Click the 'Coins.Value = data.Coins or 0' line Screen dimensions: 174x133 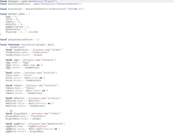(x=25, y=78)
